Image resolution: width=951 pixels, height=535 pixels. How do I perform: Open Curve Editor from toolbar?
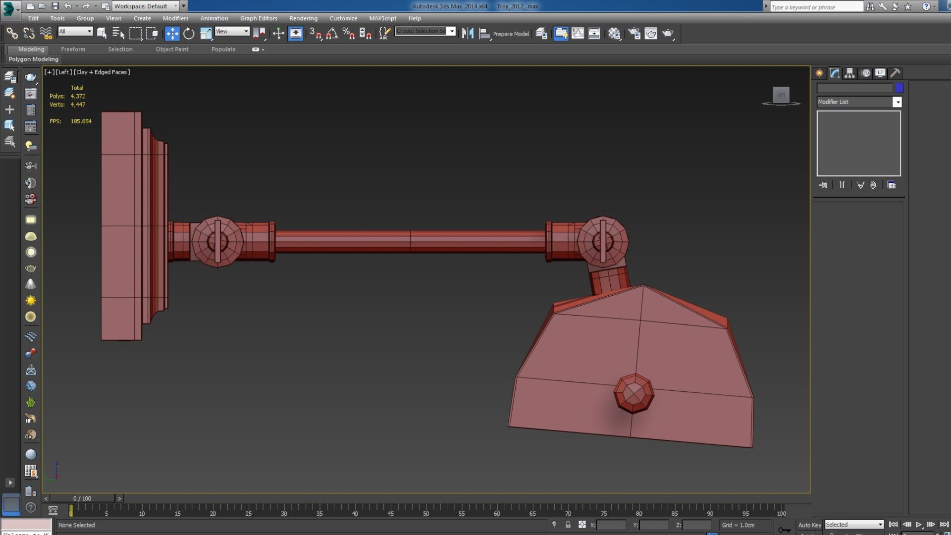[578, 33]
